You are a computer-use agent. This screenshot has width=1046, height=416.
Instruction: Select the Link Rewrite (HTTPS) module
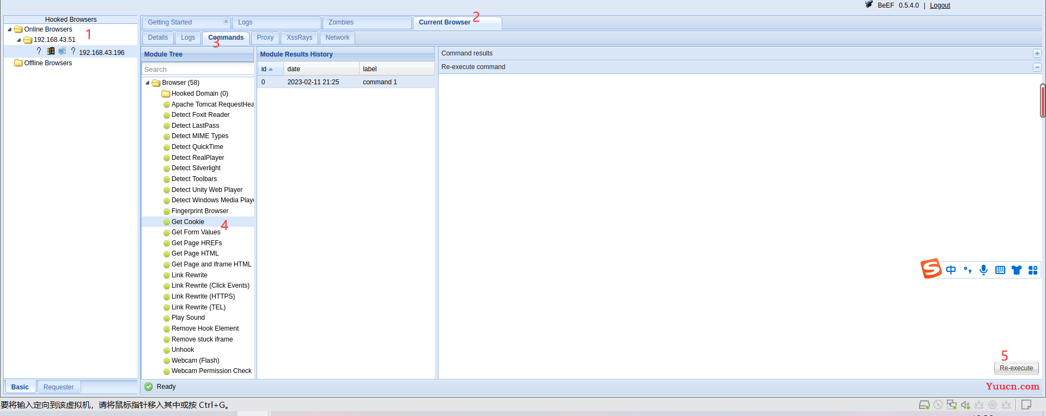click(x=203, y=296)
